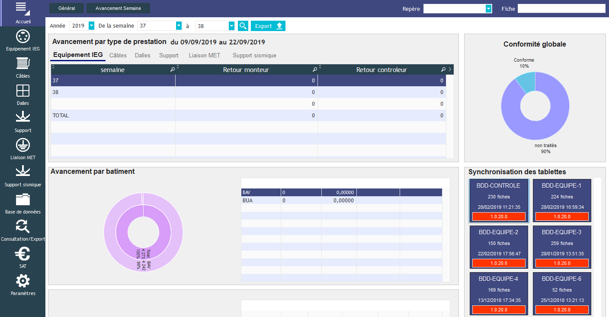Switch to the Support sismique tab
This screenshot has height=317, width=609.
(254, 55)
